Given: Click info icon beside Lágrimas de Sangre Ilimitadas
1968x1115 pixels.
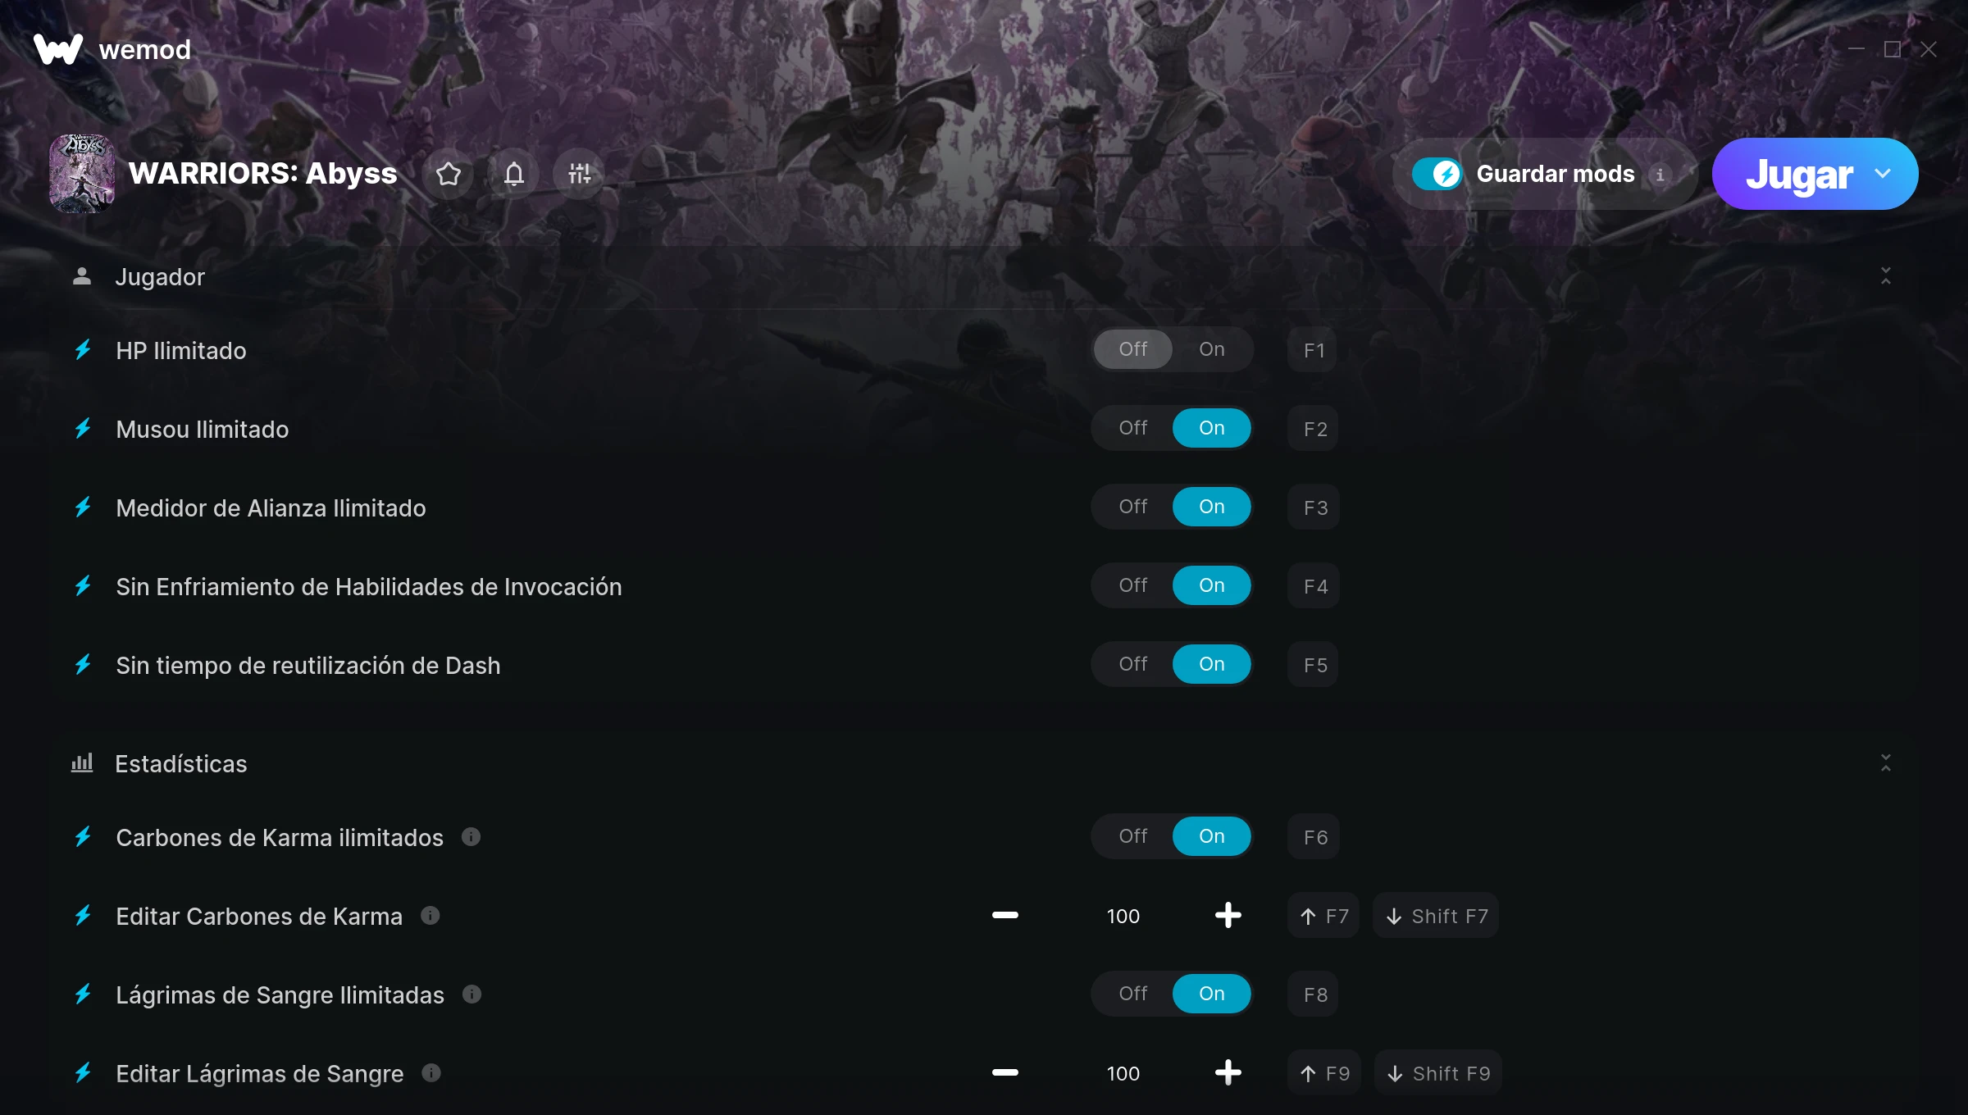Looking at the screenshot, I should point(471,994).
